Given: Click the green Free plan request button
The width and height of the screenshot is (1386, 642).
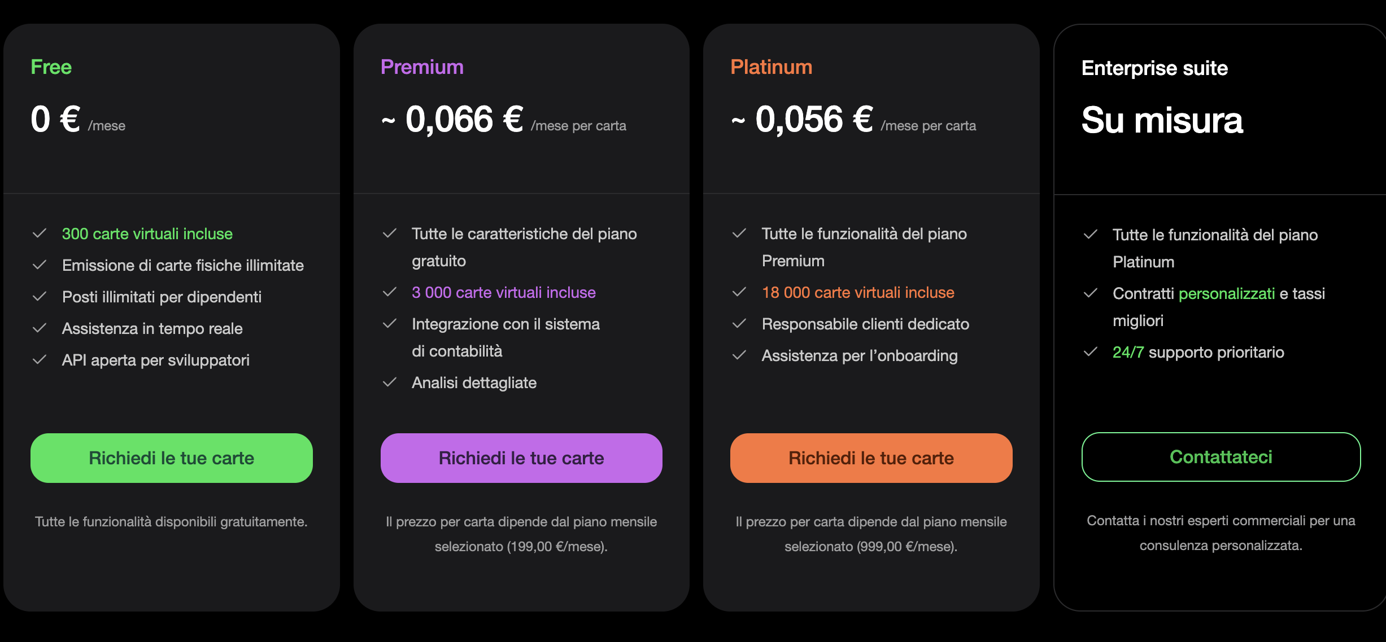Looking at the screenshot, I should [x=171, y=458].
